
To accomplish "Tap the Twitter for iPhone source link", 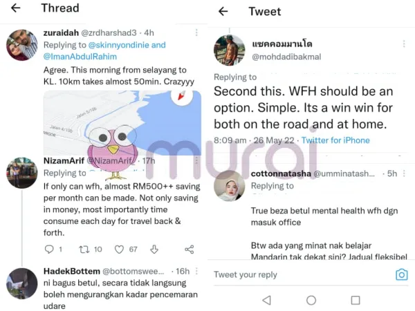I will (x=335, y=140).
